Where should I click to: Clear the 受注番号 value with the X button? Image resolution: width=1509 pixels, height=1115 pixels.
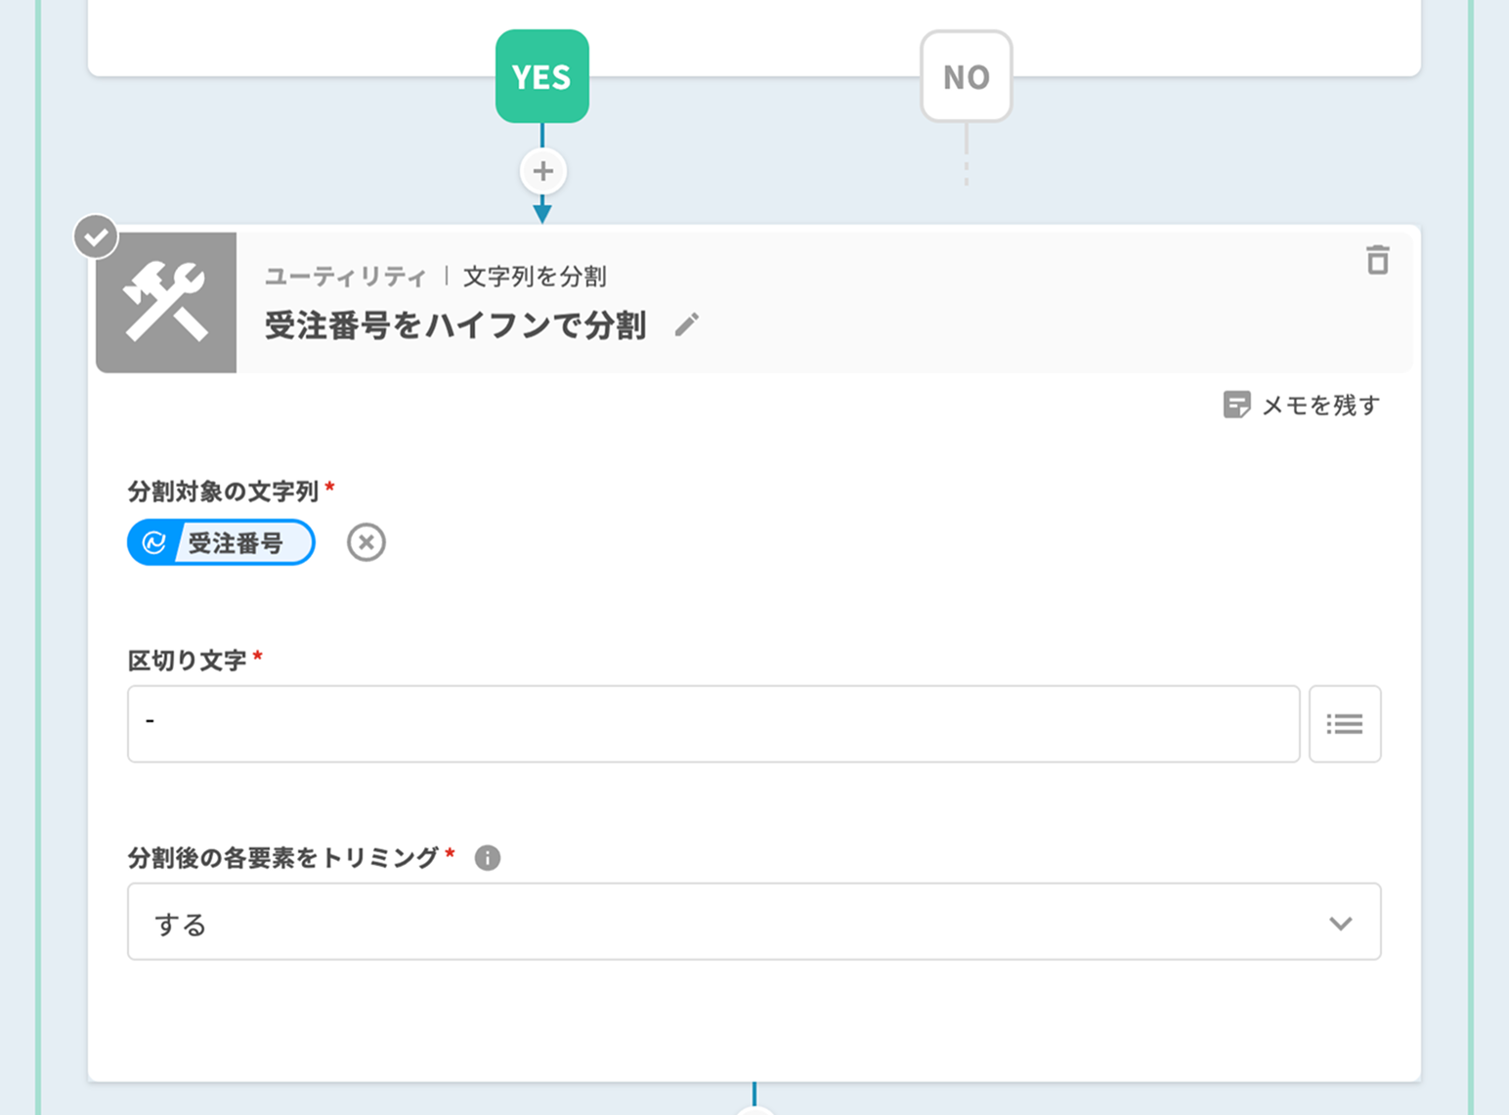click(366, 542)
